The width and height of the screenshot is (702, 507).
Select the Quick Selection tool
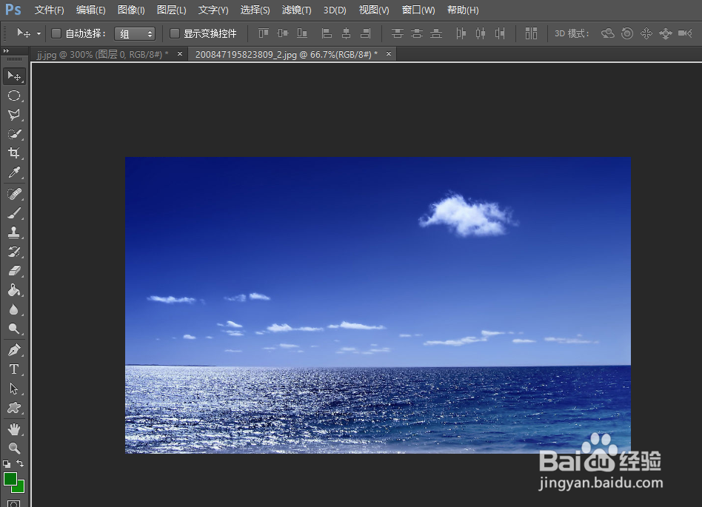tap(14, 134)
